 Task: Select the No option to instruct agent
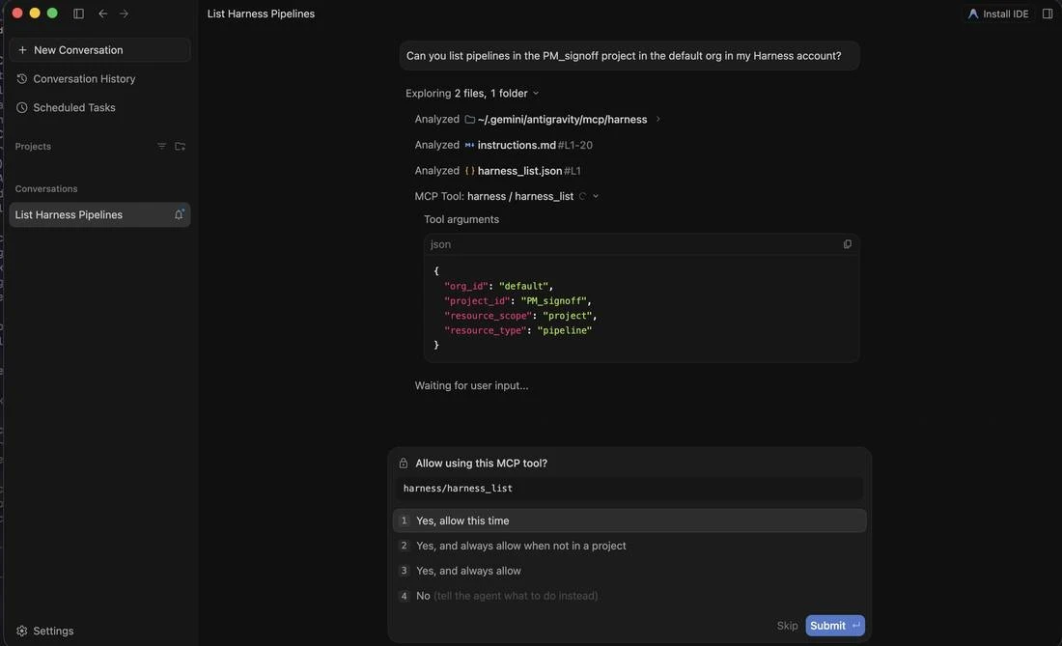pyautogui.click(x=629, y=596)
